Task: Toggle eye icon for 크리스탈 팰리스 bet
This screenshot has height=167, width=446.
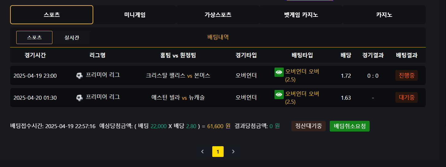Action: coord(279,72)
